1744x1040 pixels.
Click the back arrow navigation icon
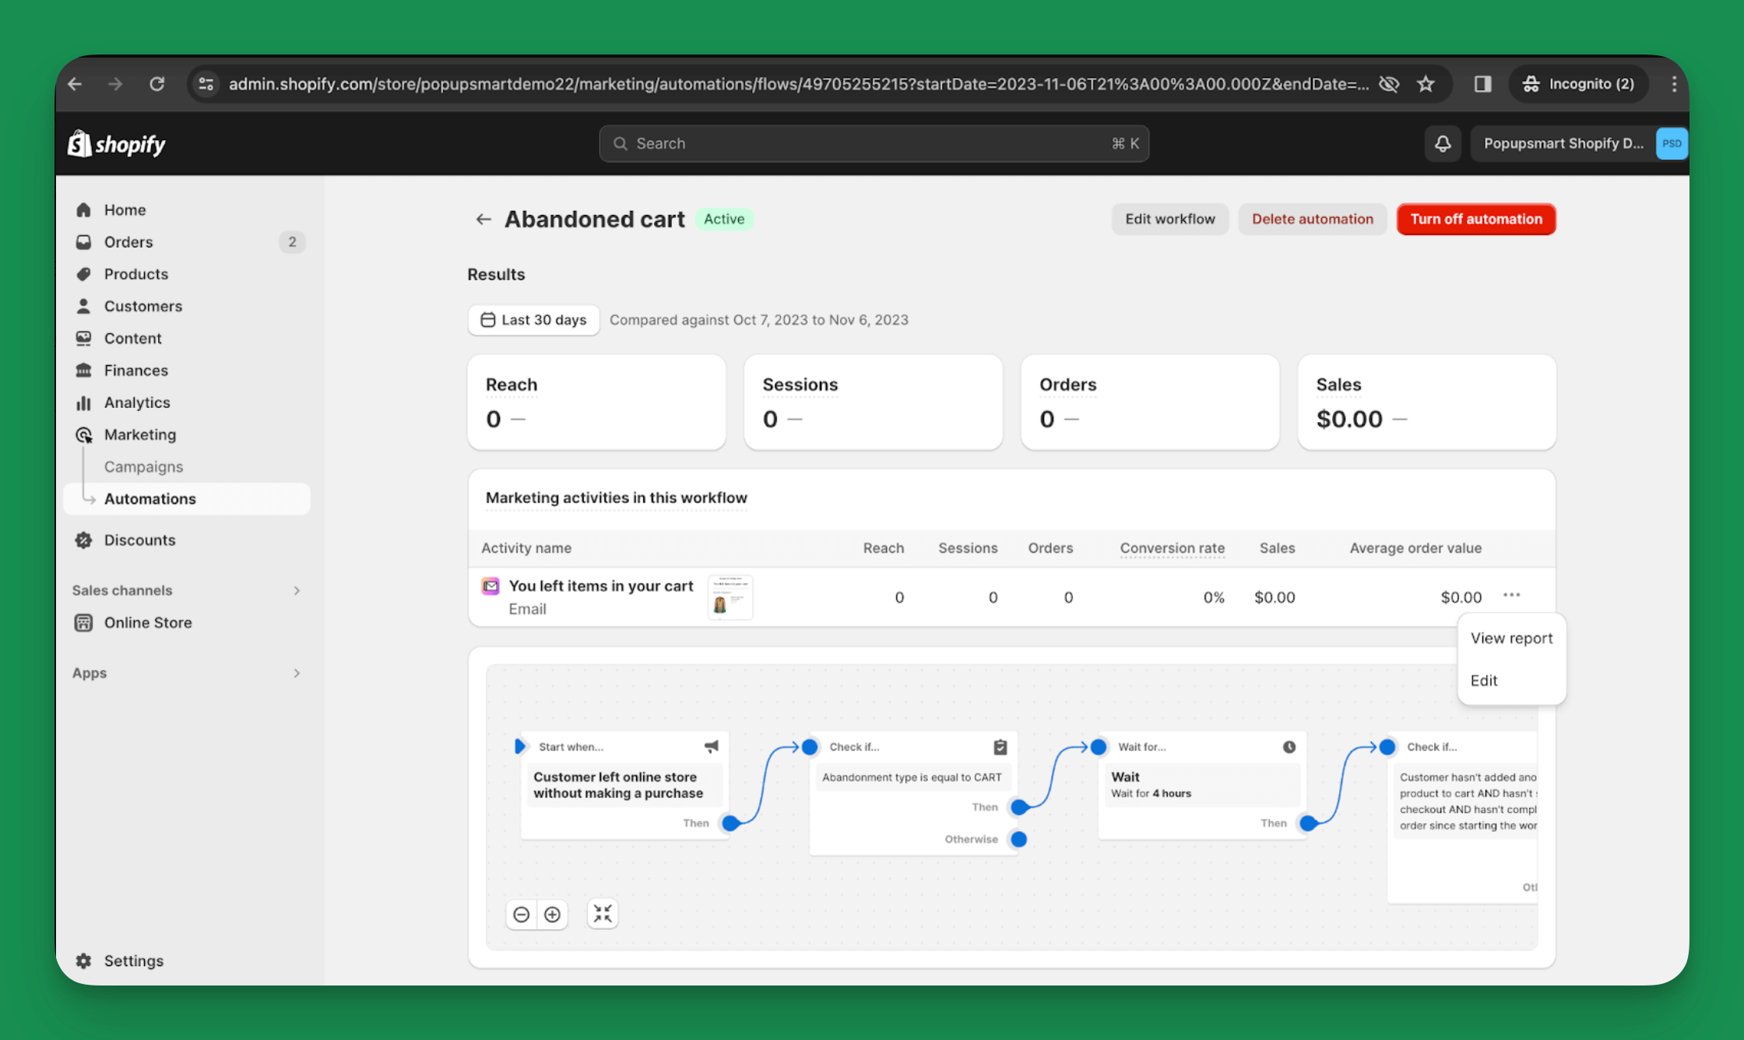tap(484, 220)
